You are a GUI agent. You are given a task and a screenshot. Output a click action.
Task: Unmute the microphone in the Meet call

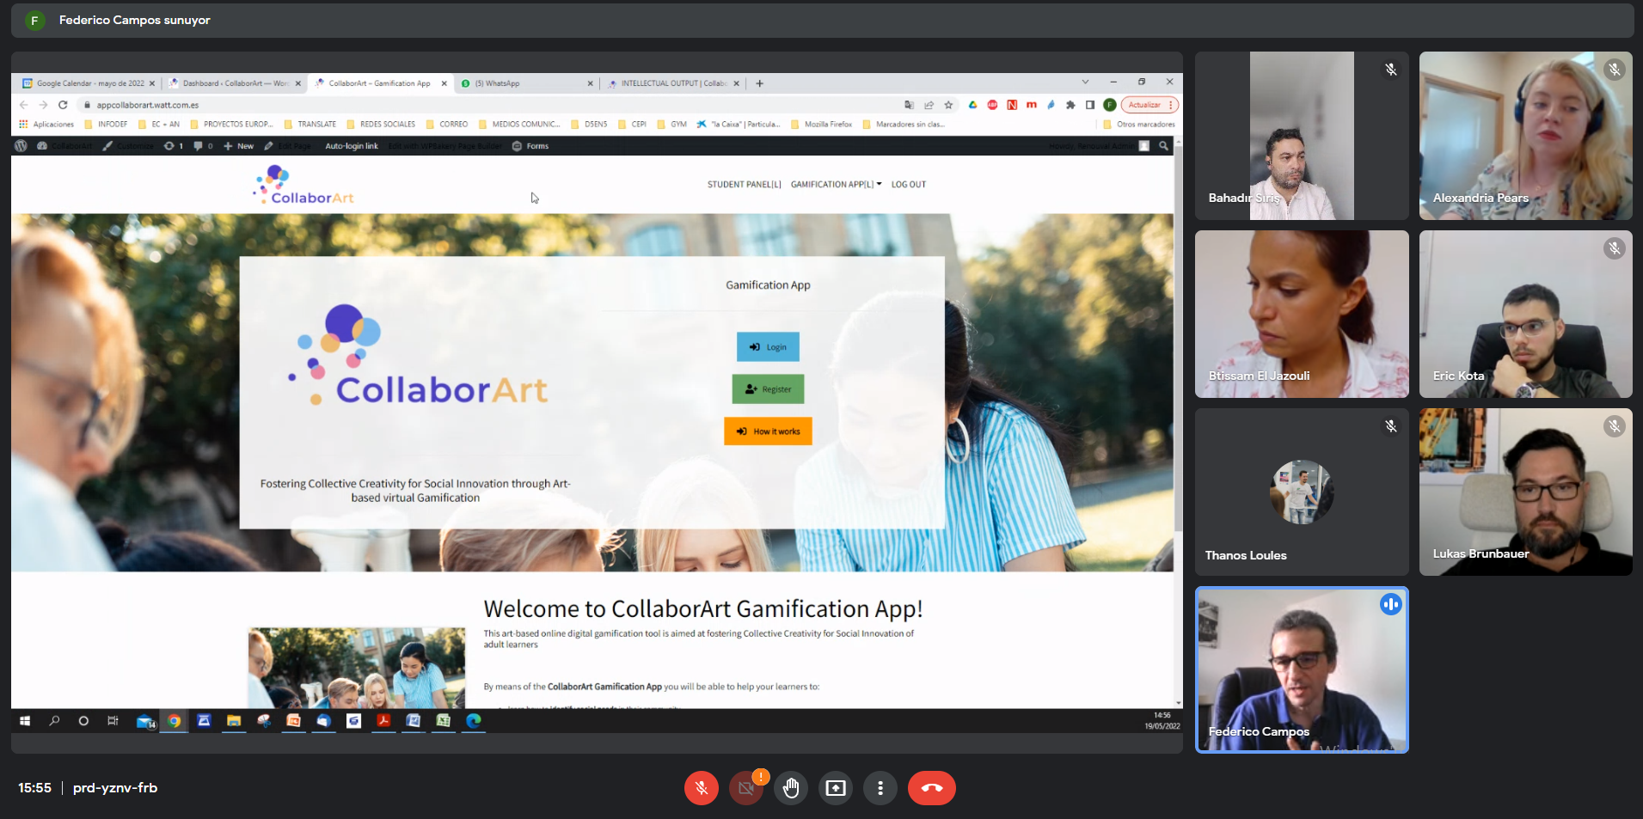click(x=702, y=788)
